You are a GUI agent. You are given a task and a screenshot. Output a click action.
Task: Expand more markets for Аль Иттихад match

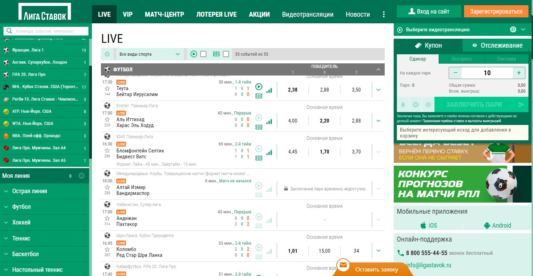pos(378,121)
